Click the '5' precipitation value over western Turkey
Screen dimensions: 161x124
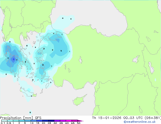click(61, 51)
